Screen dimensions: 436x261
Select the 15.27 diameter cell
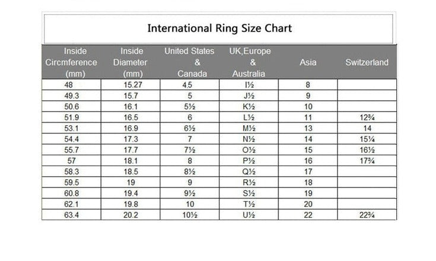point(131,85)
